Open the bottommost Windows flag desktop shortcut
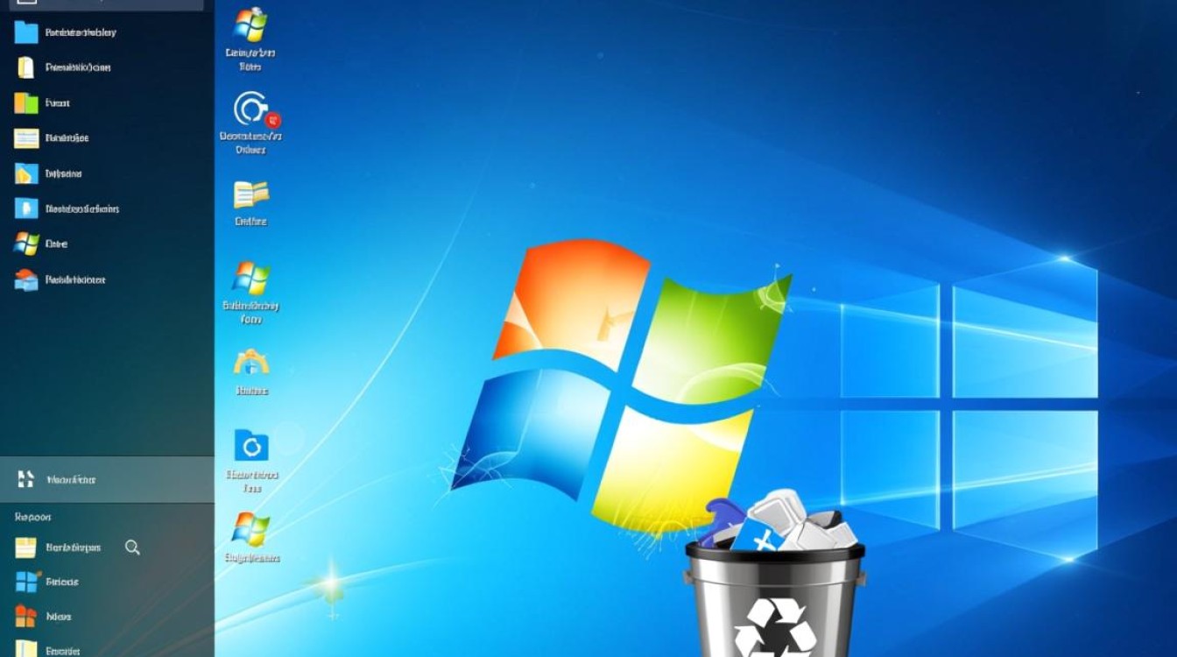The height and width of the screenshot is (657, 1177). click(250, 529)
